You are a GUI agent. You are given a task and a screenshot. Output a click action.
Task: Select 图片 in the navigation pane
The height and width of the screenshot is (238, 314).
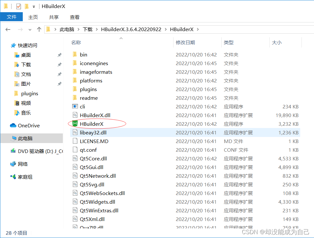tap(26, 84)
